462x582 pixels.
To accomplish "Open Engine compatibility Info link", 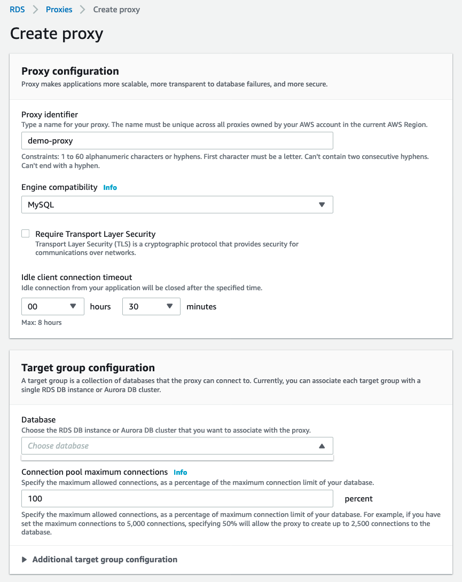I will 110,187.
